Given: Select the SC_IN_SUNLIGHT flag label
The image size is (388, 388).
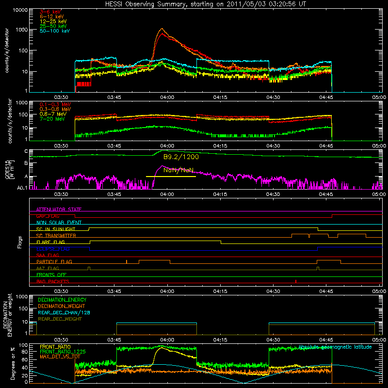Looking at the screenshot, I should pyautogui.click(x=56, y=229).
